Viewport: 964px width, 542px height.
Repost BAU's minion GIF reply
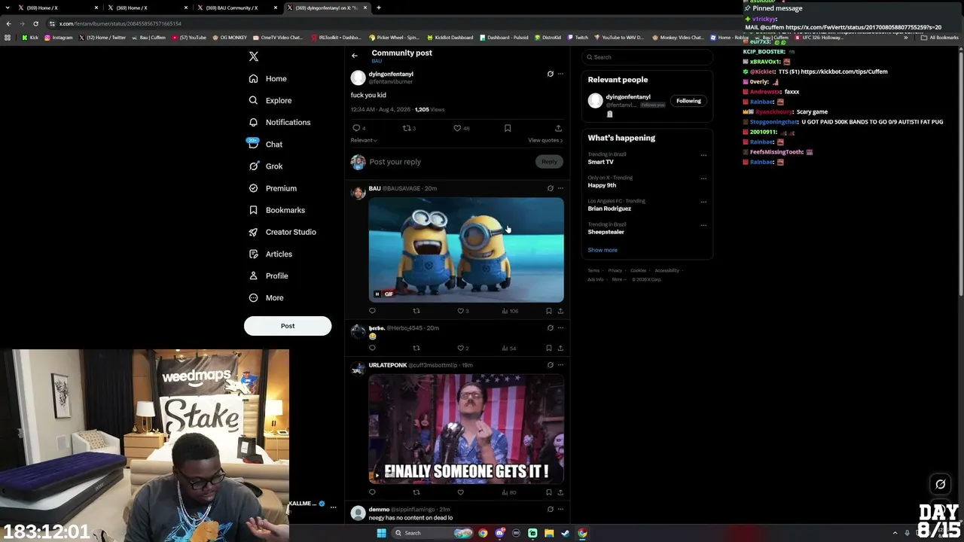click(416, 311)
